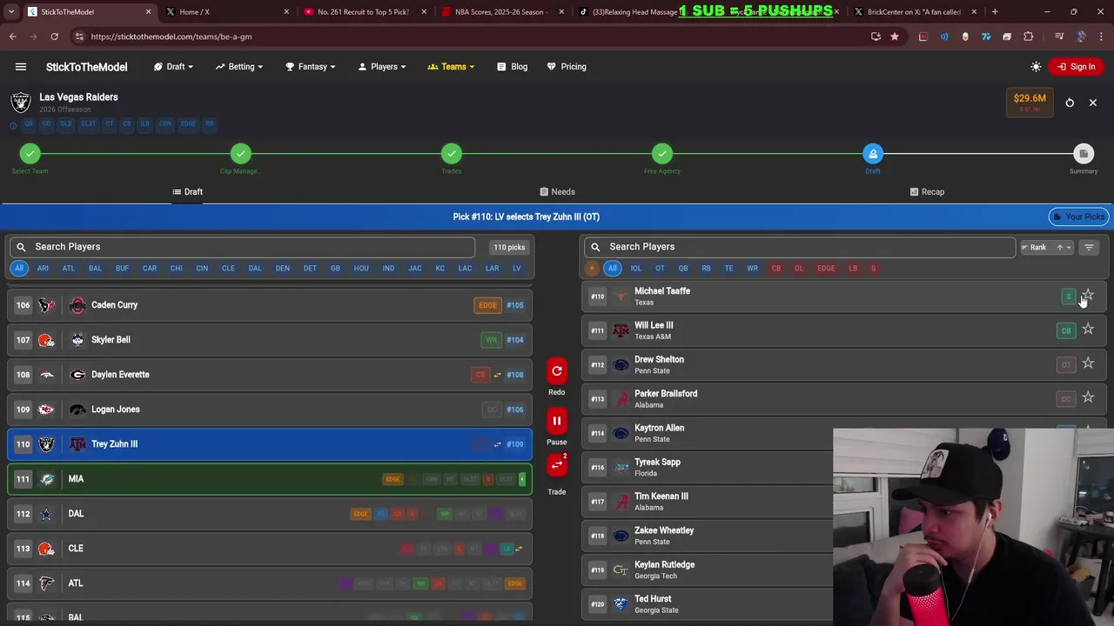This screenshot has height=626, width=1114.
Task: Click the cap space $29.6M box
Action: pyautogui.click(x=1030, y=103)
